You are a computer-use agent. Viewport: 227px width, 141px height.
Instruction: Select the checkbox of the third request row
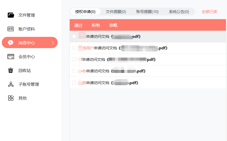click(x=74, y=59)
